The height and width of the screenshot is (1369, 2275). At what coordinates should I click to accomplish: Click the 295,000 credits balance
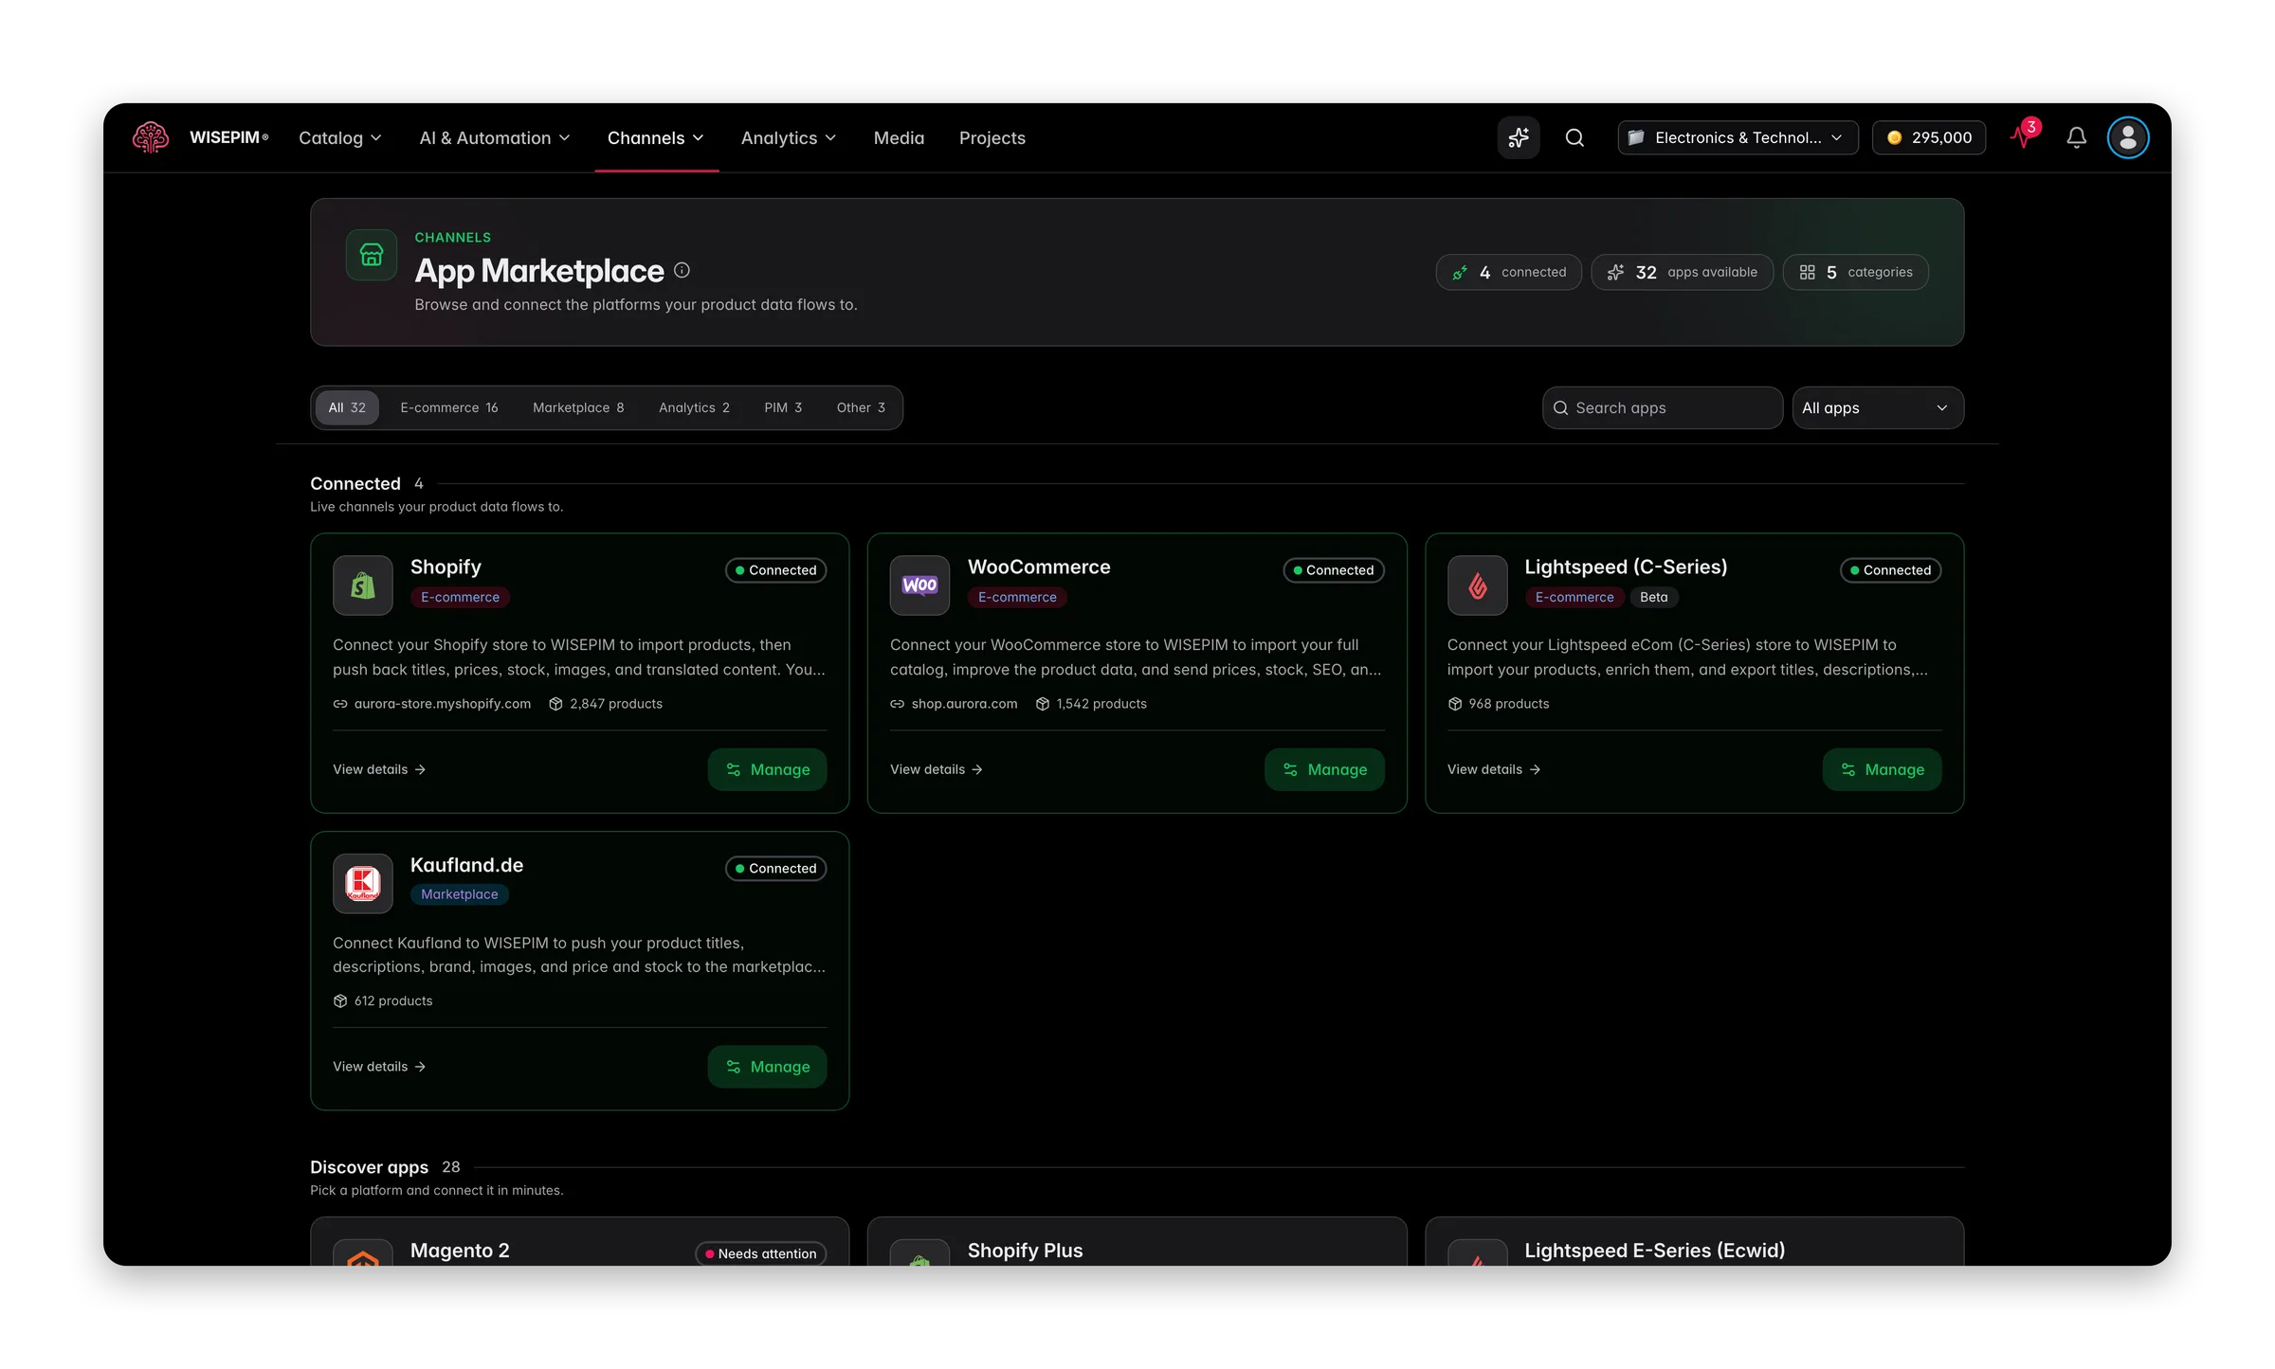click(x=1929, y=137)
